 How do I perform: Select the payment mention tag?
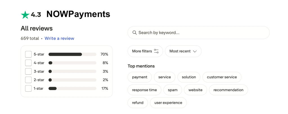[x=139, y=77]
